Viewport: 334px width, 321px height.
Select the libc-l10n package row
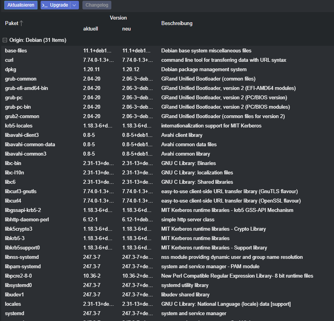coord(168,172)
